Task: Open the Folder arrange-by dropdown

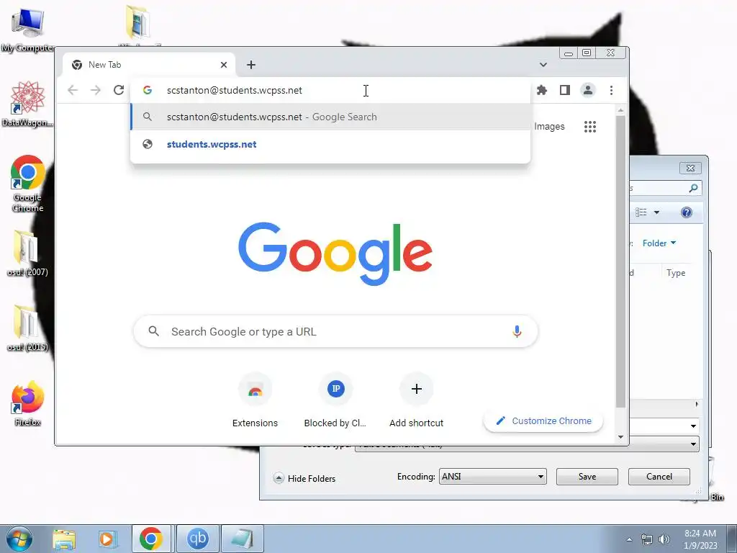Action: 659,243
